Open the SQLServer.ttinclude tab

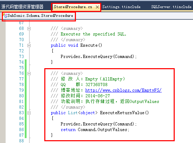(171, 7)
